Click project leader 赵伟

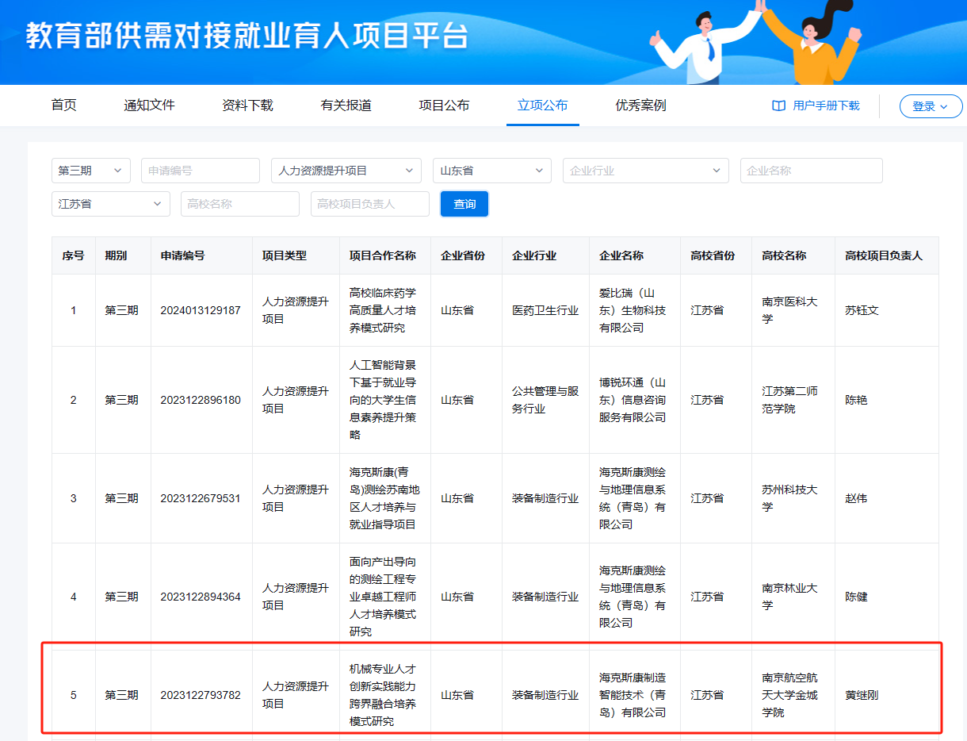coord(856,498)
